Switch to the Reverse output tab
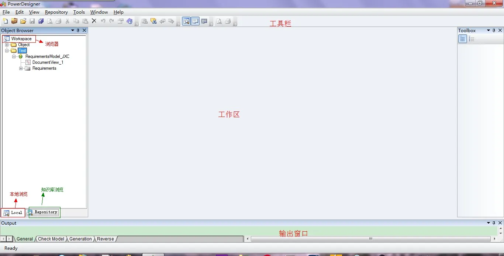 click(x=106, y=239)
